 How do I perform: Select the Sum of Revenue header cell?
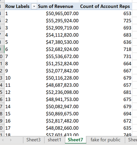pyautogui.click(x=58, y=6)
